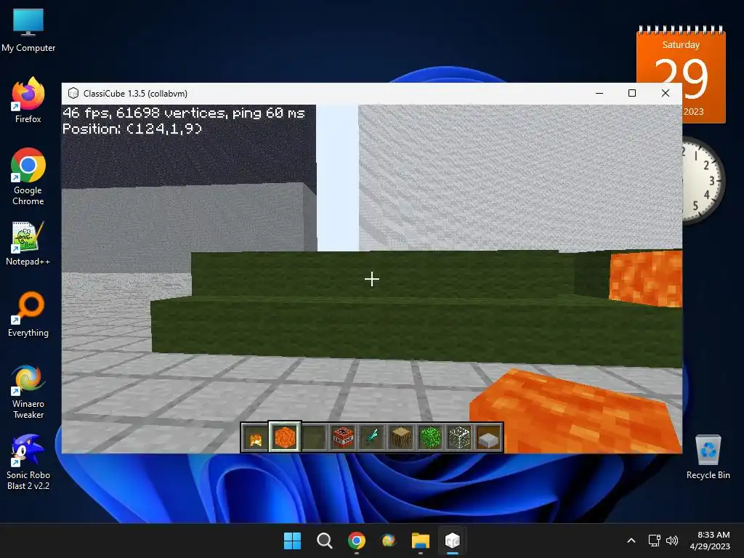Select the glass block in the hotbar
The width and height of the screenshot is (744, 558).
coord(459,437)
